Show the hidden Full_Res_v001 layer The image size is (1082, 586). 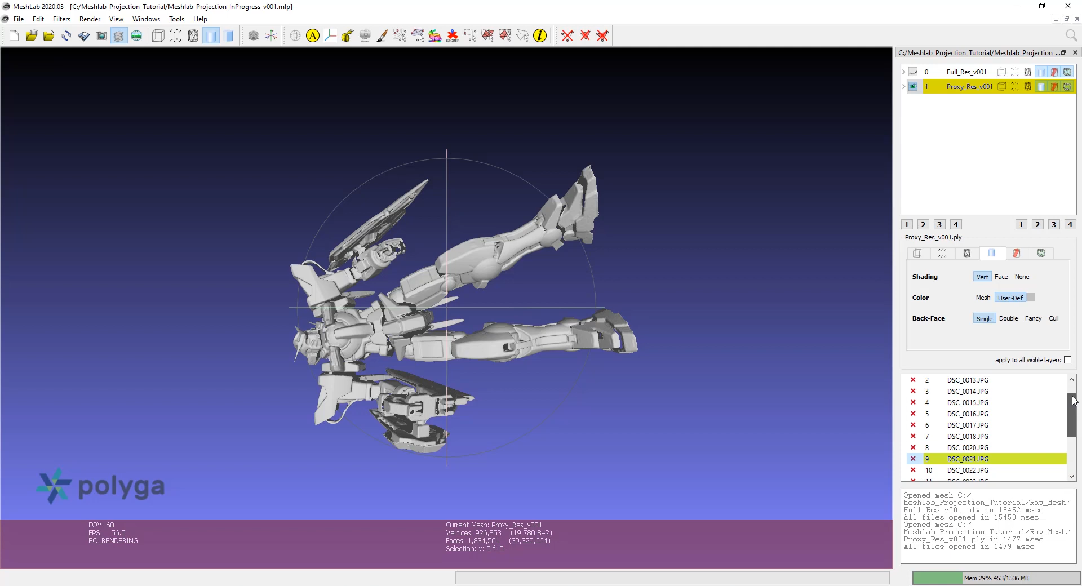913,72
